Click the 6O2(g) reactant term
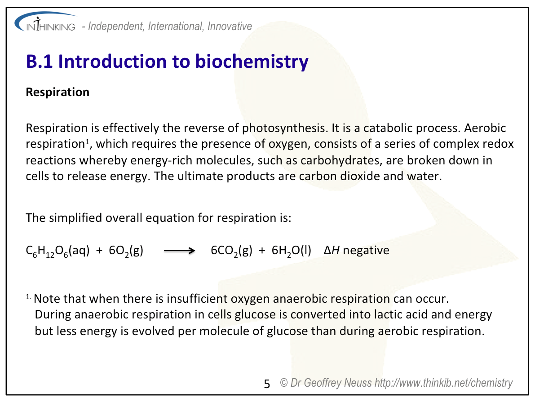This screenshot has height=402, width=535. [x=126, y=251]
